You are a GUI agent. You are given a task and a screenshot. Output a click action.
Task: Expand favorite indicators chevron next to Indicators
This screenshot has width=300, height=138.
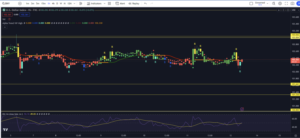[x=104, y=3]
